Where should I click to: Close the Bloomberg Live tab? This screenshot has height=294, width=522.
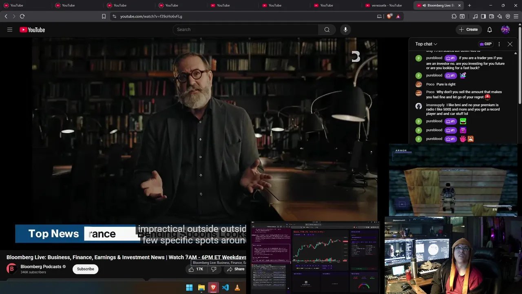tap(459, 5)
